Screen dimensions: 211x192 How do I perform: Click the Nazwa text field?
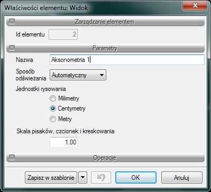point(127,60)
